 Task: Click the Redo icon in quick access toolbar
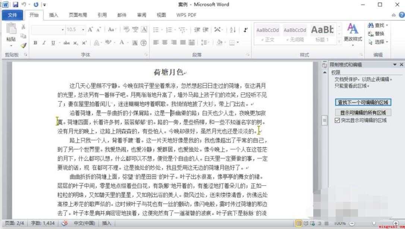click(36, 4)
